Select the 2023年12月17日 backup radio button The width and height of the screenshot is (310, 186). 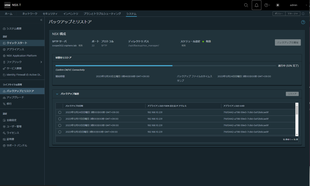tap(60, 119)
